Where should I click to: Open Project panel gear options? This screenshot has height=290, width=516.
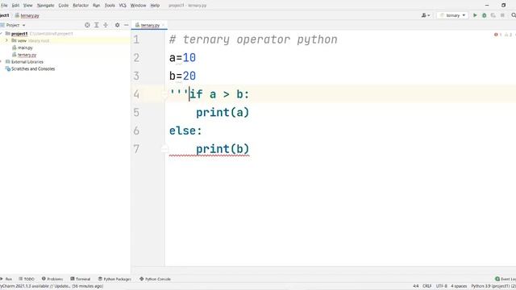tap(117, 25)
